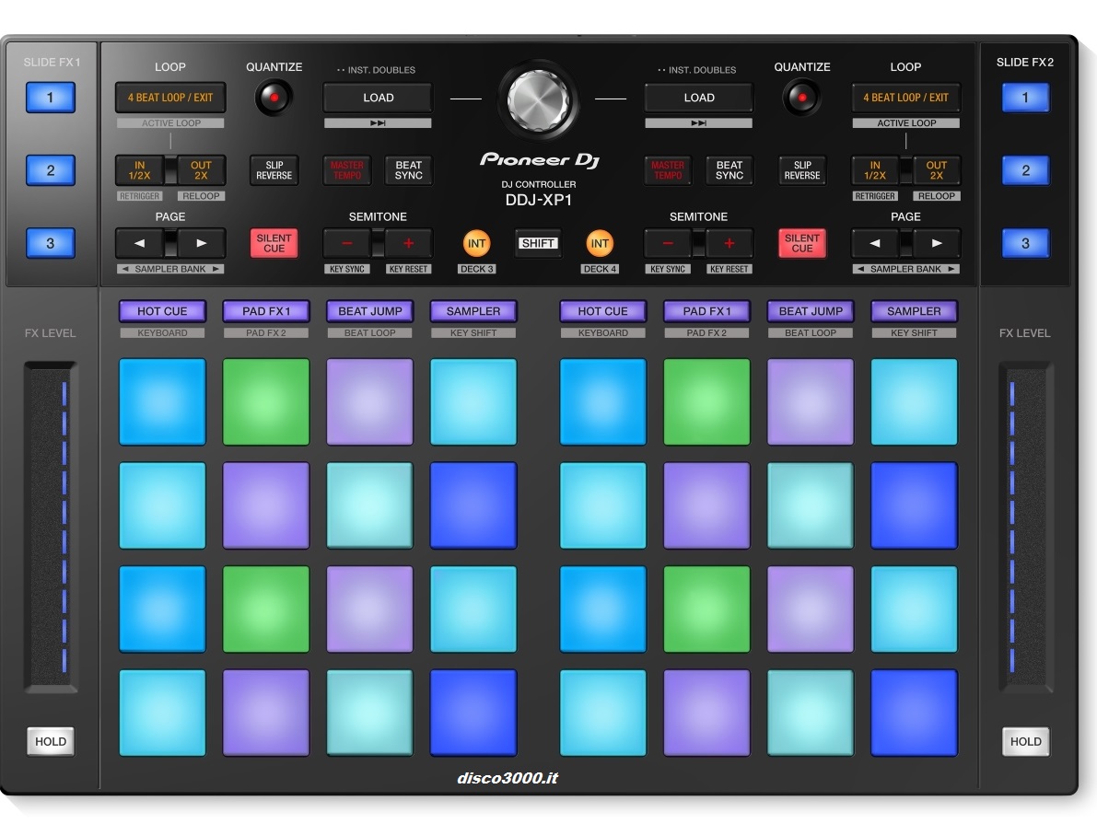
Task: Click the left deck SILENT CUE button
Action: tap(274, 243)
